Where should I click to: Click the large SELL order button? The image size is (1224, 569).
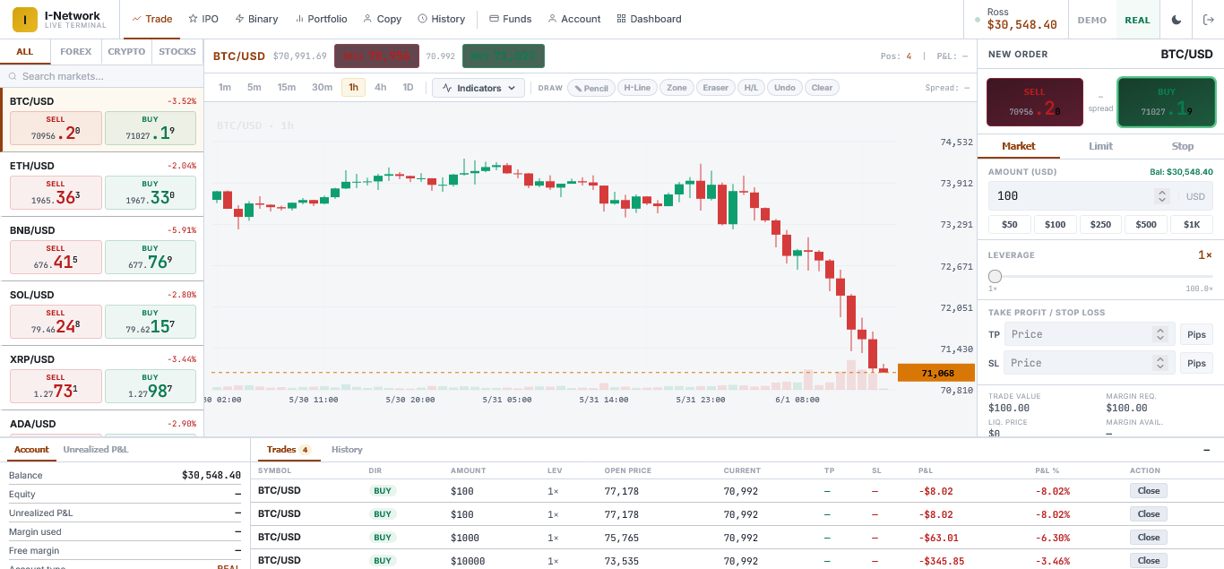1035,102
